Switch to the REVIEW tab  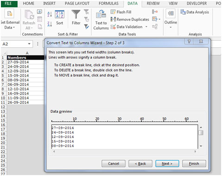pyautogui.click(x=153, y=3)
